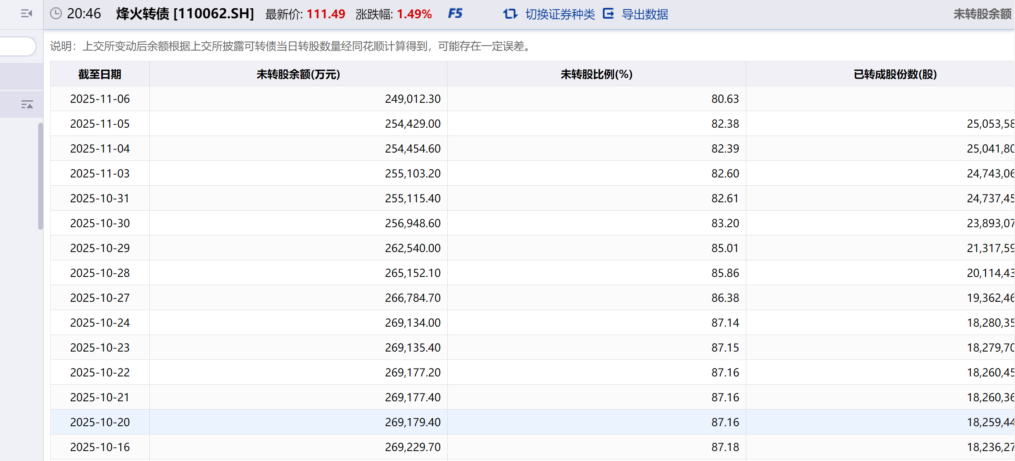Click the switch-security arrows icon
1015x461 pixels.
click(x=510, y=14)
